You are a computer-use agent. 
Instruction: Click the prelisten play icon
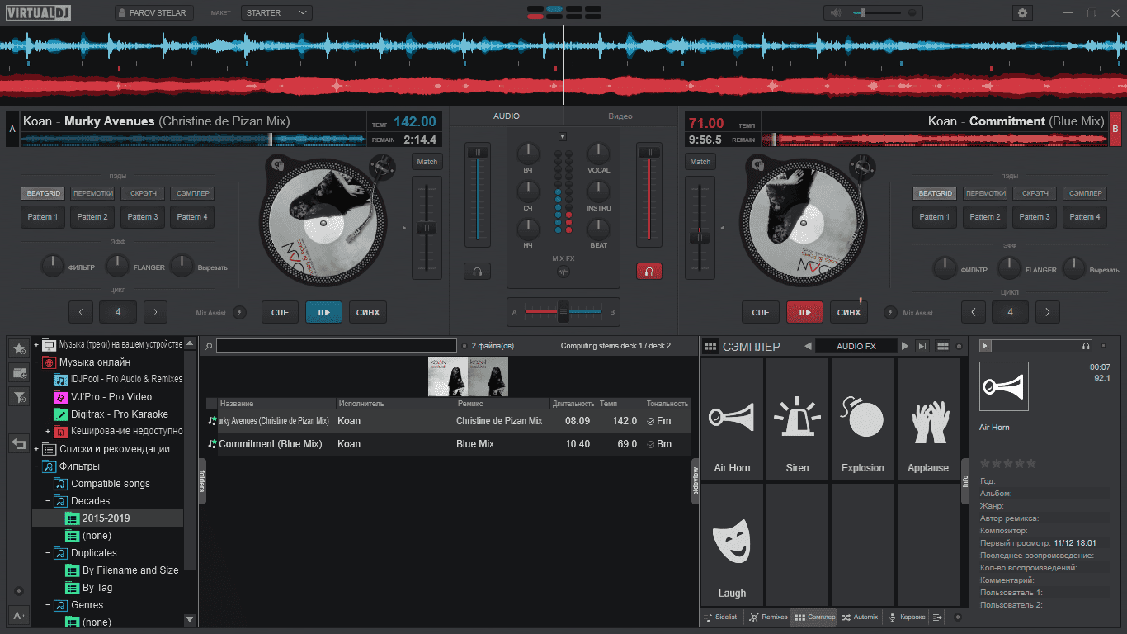coord(985,346)
